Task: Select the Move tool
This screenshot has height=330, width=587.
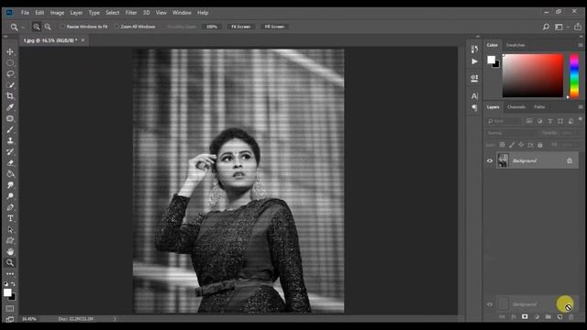Action: click(x=10, y=51)
